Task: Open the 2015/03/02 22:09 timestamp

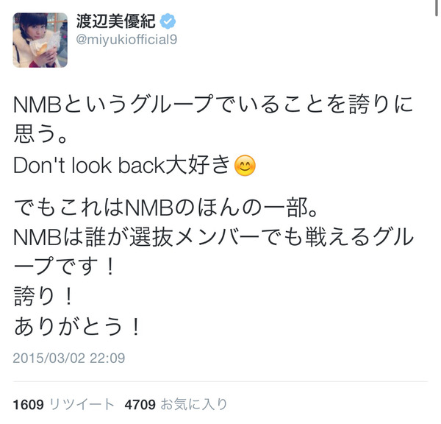Action: [x=69, y=358]
